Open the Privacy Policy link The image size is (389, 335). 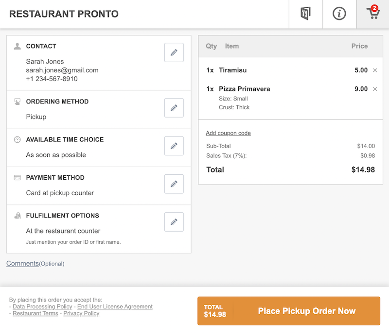[x=81, y=314]
